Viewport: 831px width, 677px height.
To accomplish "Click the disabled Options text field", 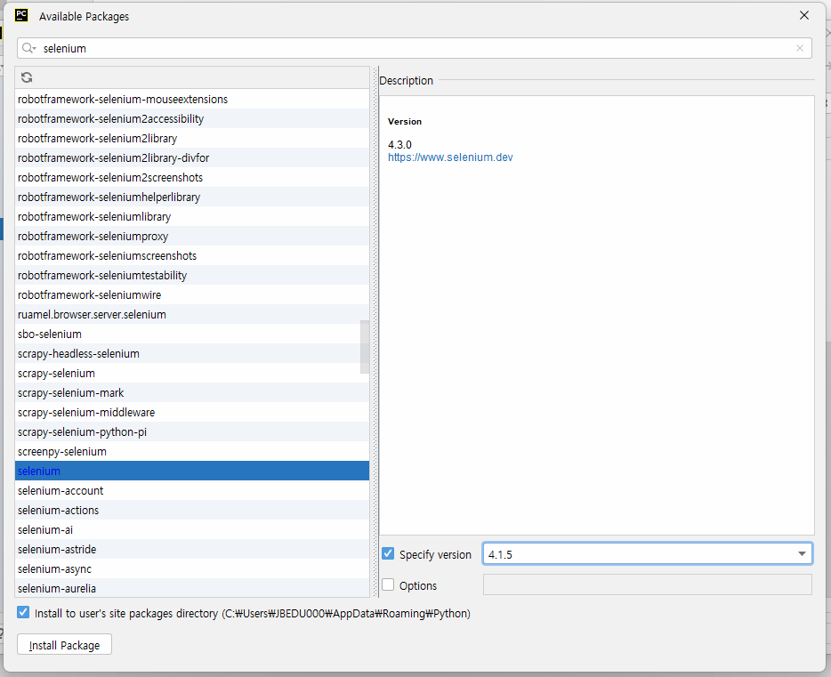I will (x=647, y=584).
